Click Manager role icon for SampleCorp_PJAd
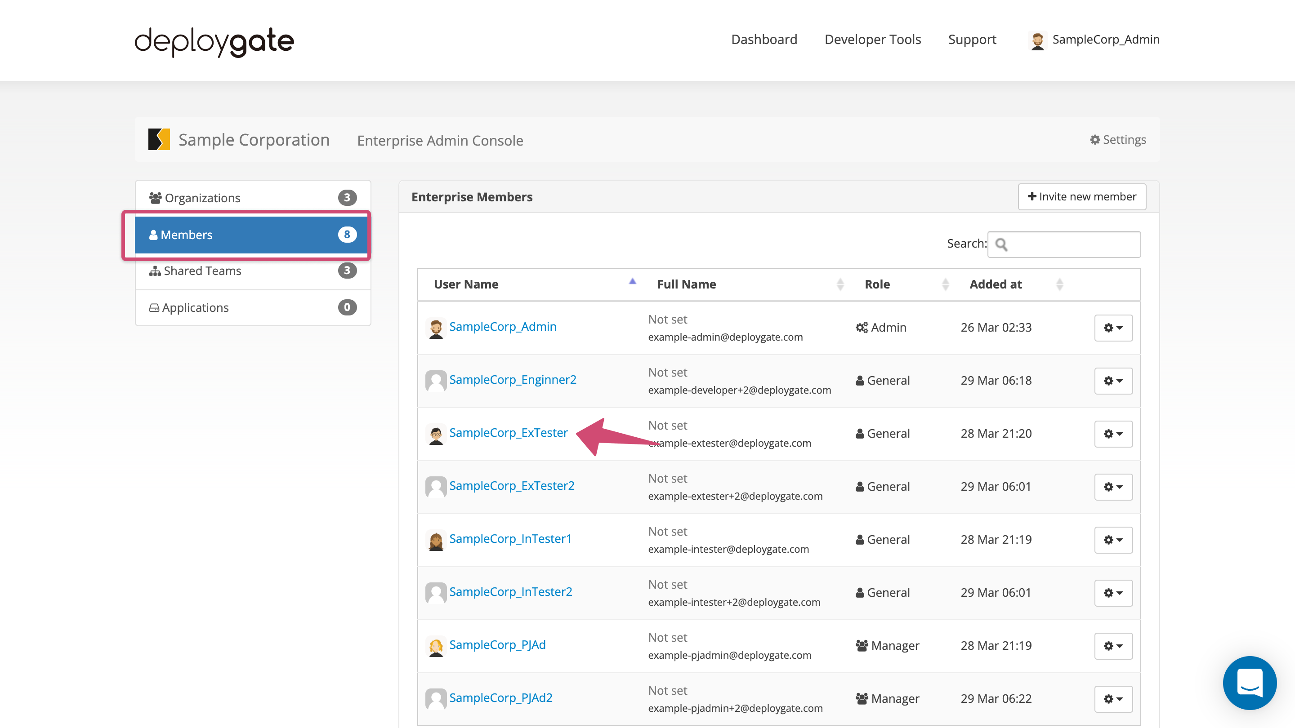This screenshot has height=728, width=1295. [862, 646]
